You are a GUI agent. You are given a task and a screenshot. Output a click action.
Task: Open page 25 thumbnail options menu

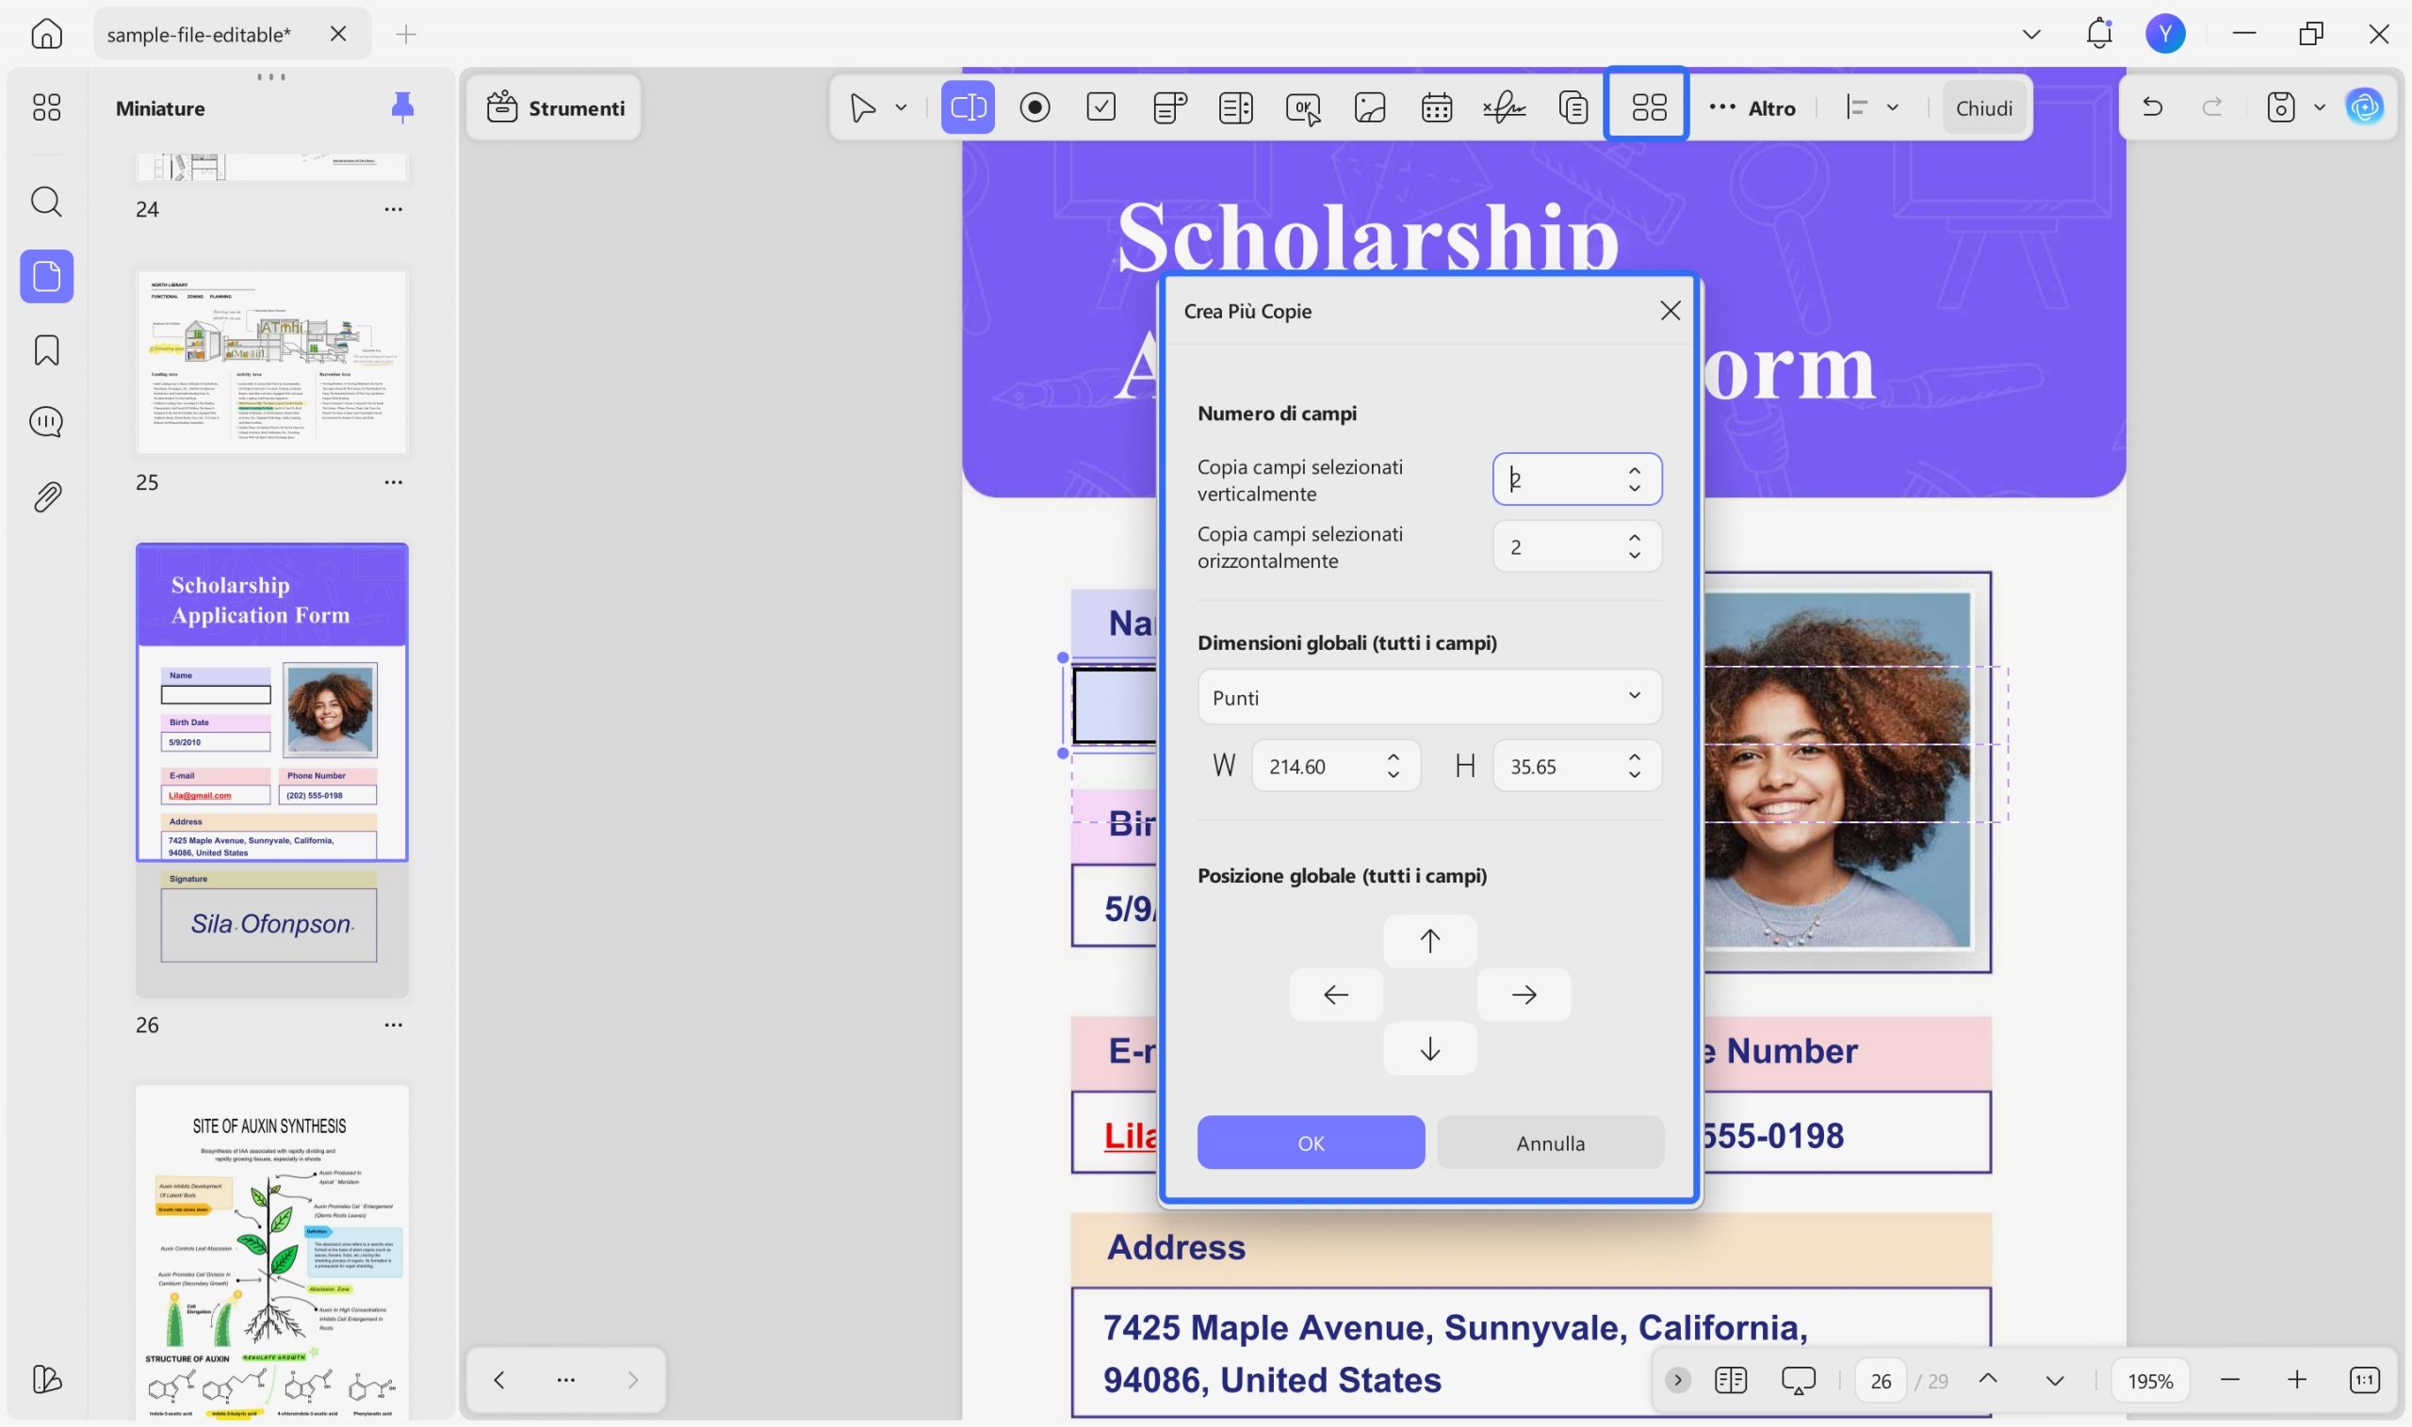(393, 481)
